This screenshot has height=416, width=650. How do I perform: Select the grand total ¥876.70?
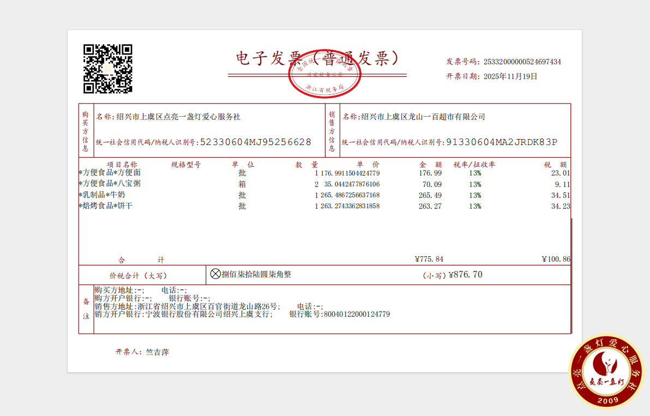point(465,275)
